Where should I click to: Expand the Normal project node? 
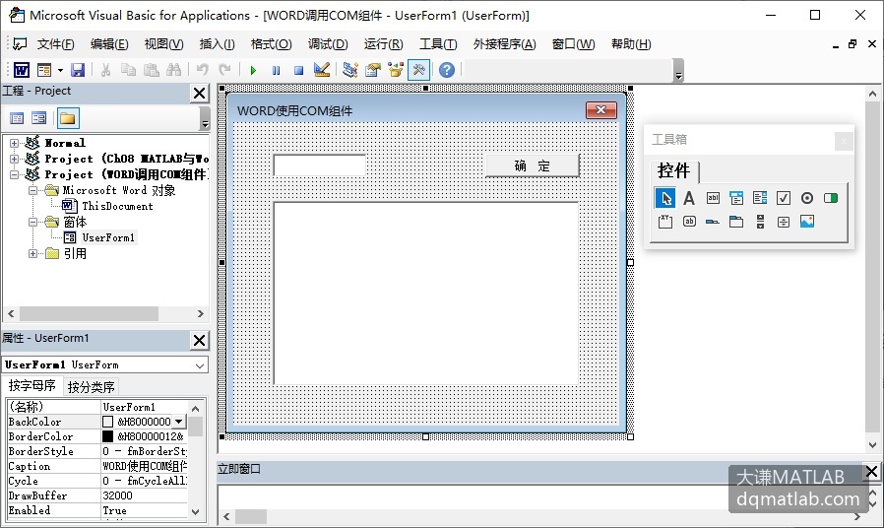coord(15,143)
